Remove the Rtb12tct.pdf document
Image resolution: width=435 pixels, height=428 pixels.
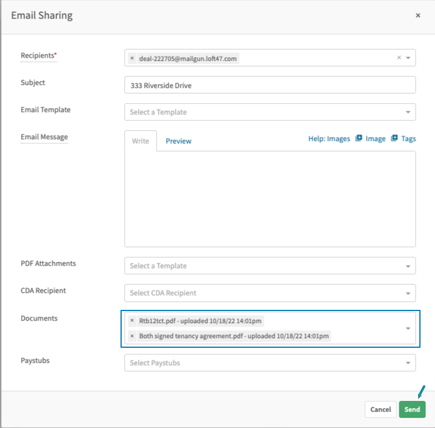[132, 321]
